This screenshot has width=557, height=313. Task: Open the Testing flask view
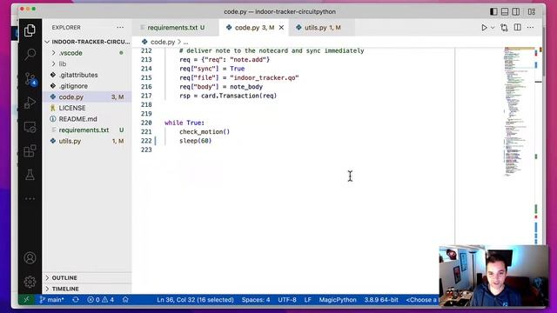click(x=30, y=175)
